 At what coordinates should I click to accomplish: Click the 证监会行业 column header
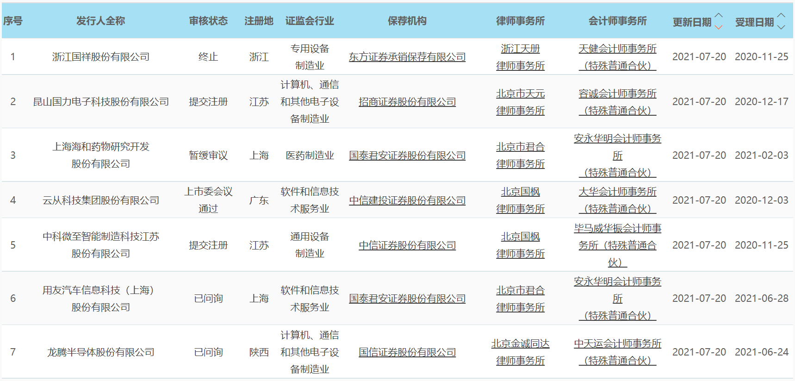click(x=310, y=21)
